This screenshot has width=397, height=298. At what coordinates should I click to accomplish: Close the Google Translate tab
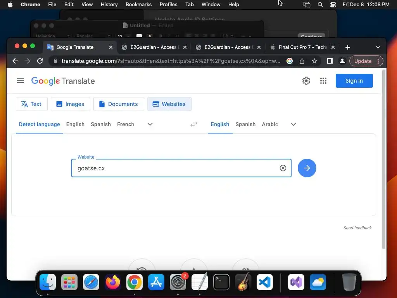coord(110,47)
